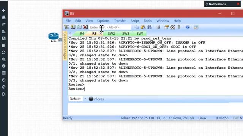Click the last toolbar icon after Help
Screen dimensions: 243x136
(196, 27)
